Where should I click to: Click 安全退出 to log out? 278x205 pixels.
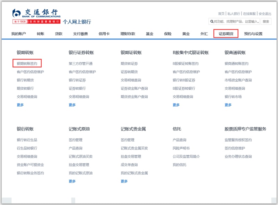pos(265,14)
